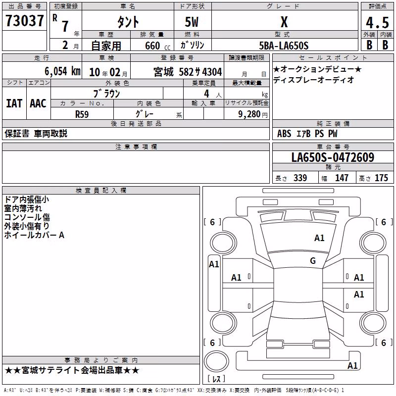This screenshot has width=396, height=396.
Task: Click the spare tire circle icon
Action: click(x=216, y=361)
